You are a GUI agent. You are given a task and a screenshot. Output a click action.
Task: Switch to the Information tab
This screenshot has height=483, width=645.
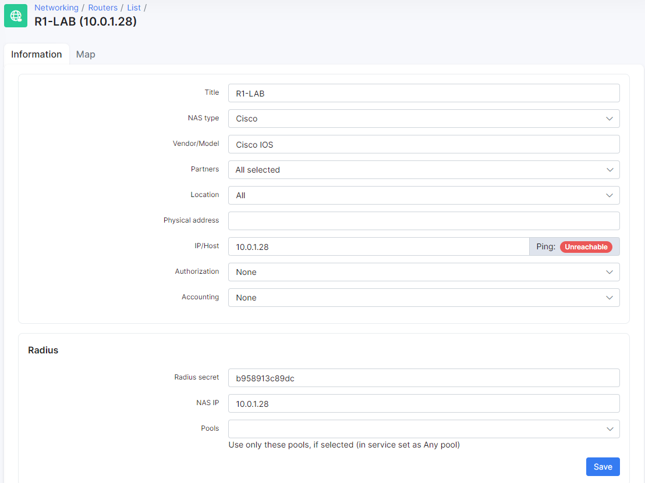click(x=37, y=54)
